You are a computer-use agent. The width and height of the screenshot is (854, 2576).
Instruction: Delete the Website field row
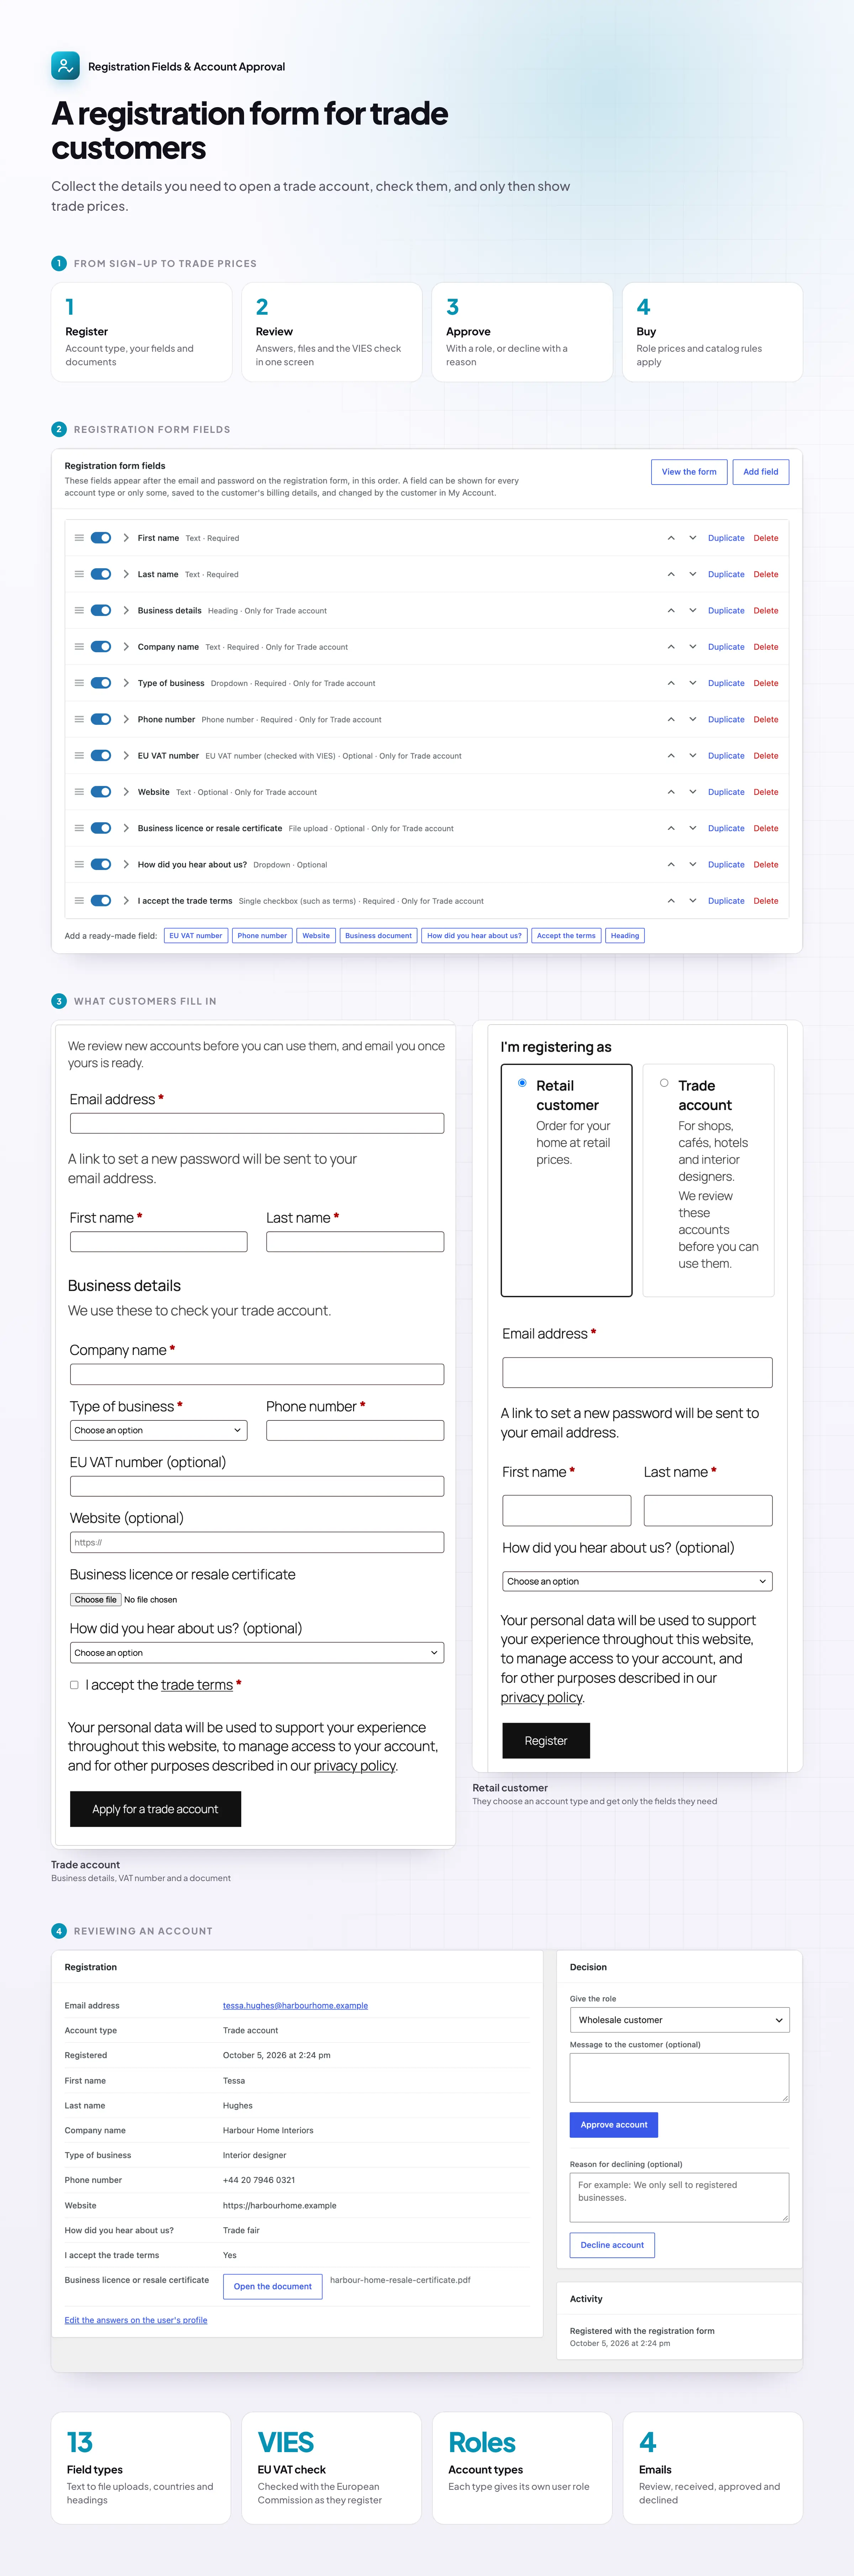pos(766,792)
